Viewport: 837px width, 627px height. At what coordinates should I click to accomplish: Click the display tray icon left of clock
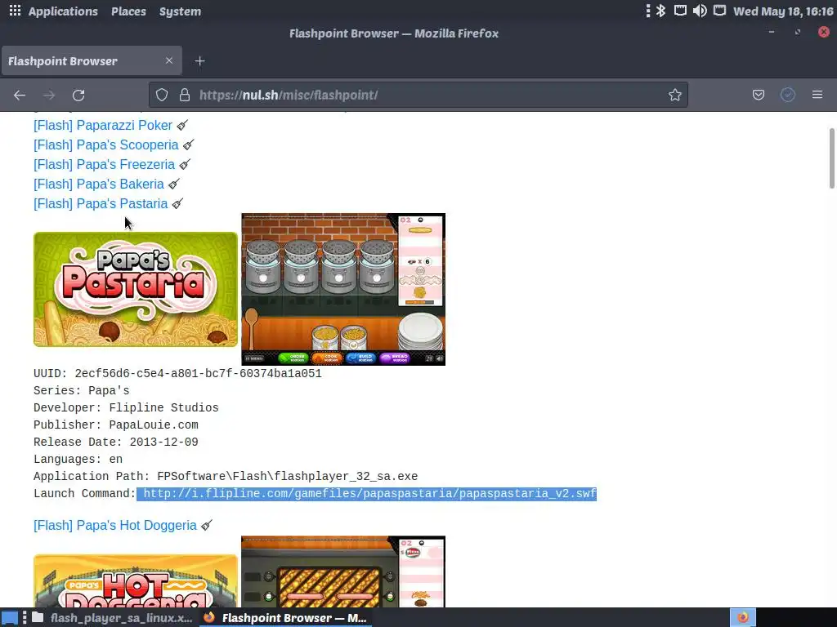(x=719, y=11)
